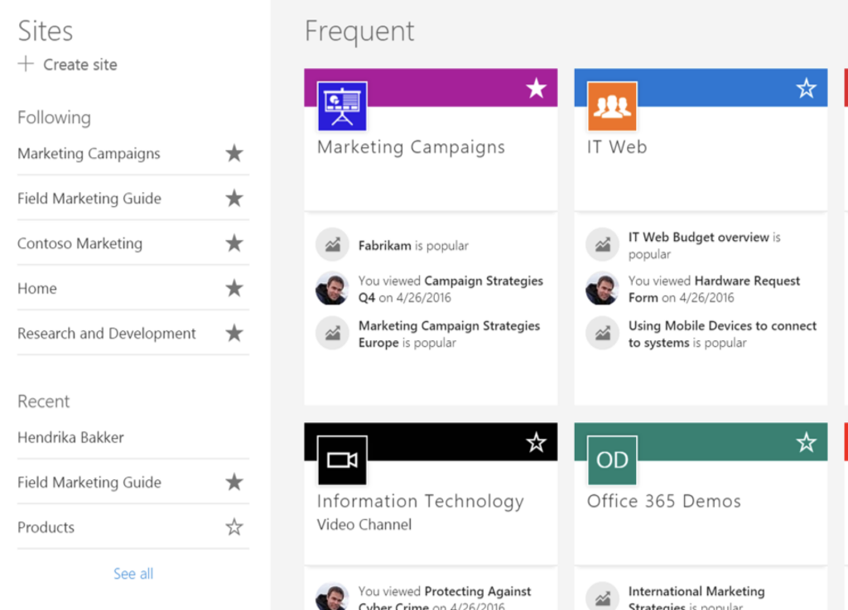
Task: Toggle follow star for Contoso Marketing
Action: 234,243
